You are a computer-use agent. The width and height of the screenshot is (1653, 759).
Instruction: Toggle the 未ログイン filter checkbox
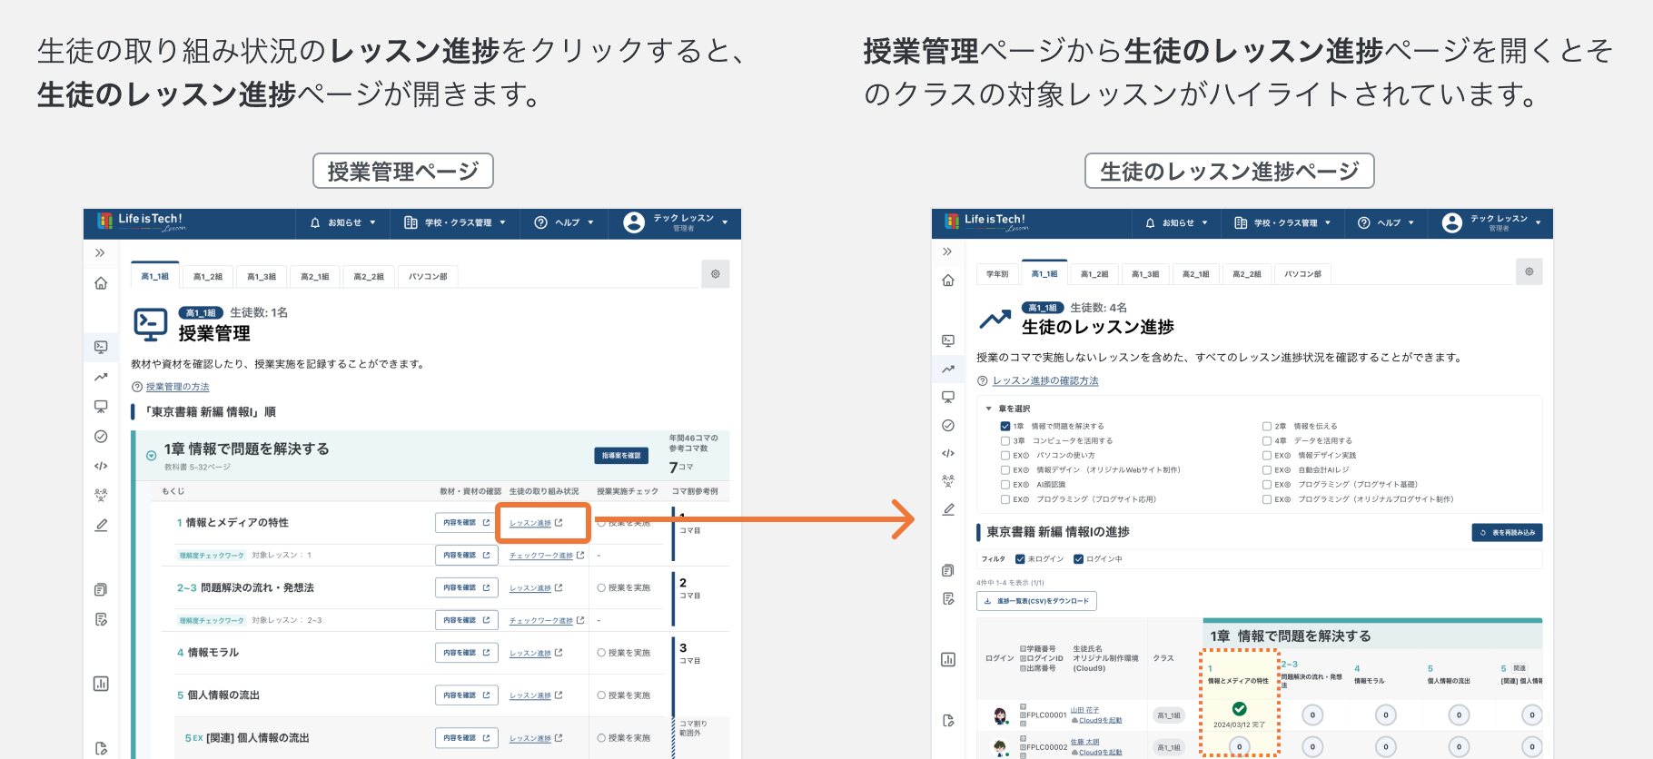[x=1020, y=559]
